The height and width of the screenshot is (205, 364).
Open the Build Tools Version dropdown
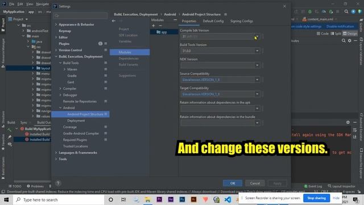point(257,51)
